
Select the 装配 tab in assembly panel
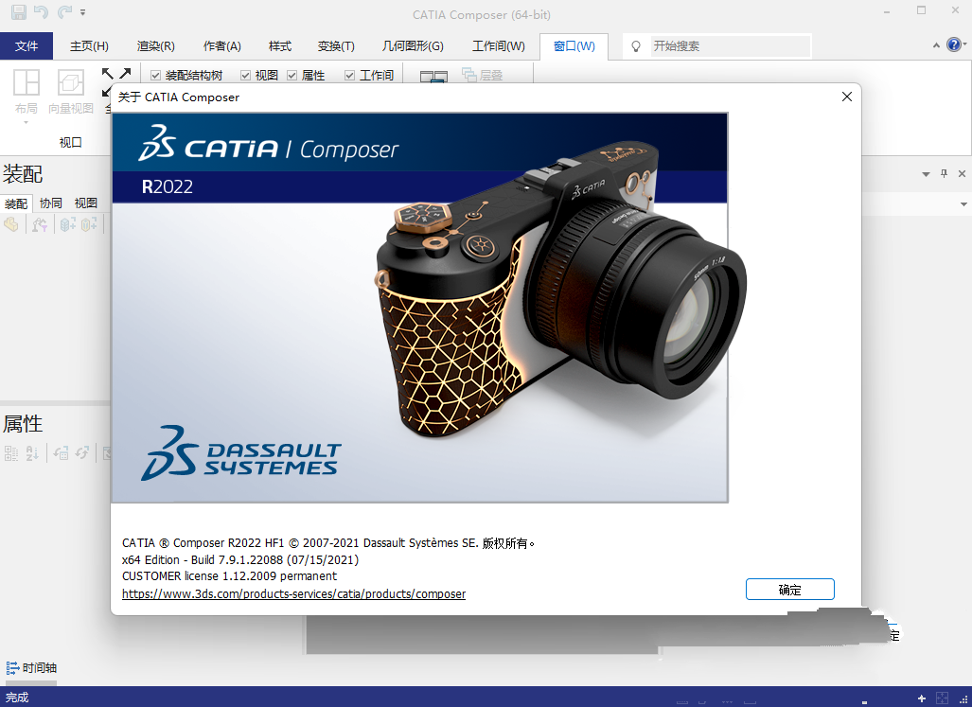tap(16, 203)
